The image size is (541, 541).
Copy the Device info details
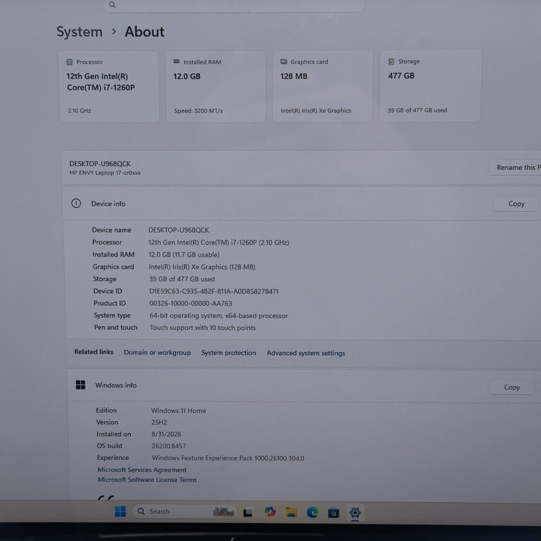coord(516,204)
